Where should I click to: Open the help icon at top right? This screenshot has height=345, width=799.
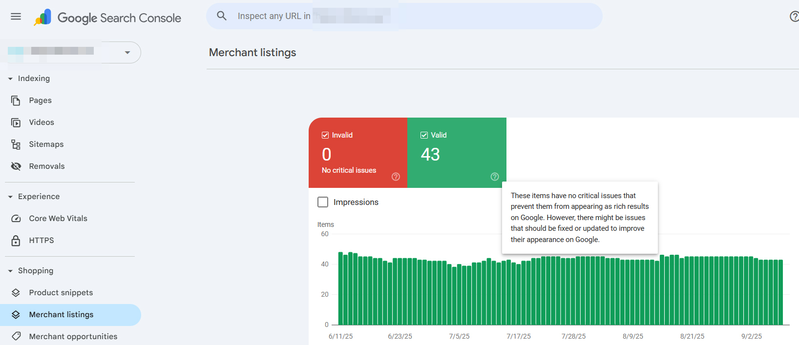pyautogui.click(x=794, y=17)
